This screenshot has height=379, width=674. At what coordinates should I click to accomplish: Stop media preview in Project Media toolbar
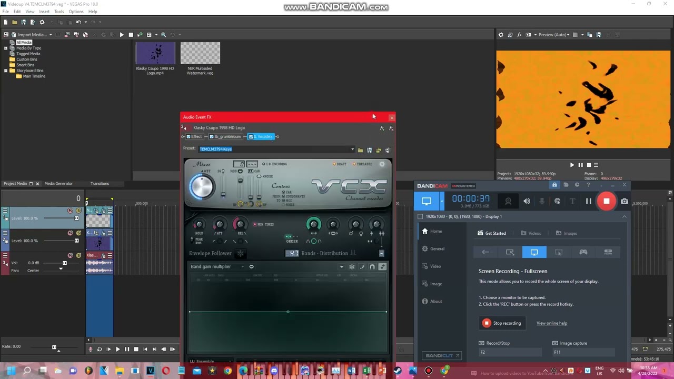pos(131,35)
